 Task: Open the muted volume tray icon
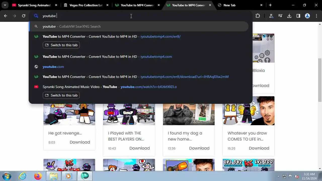tap(297, 176)
